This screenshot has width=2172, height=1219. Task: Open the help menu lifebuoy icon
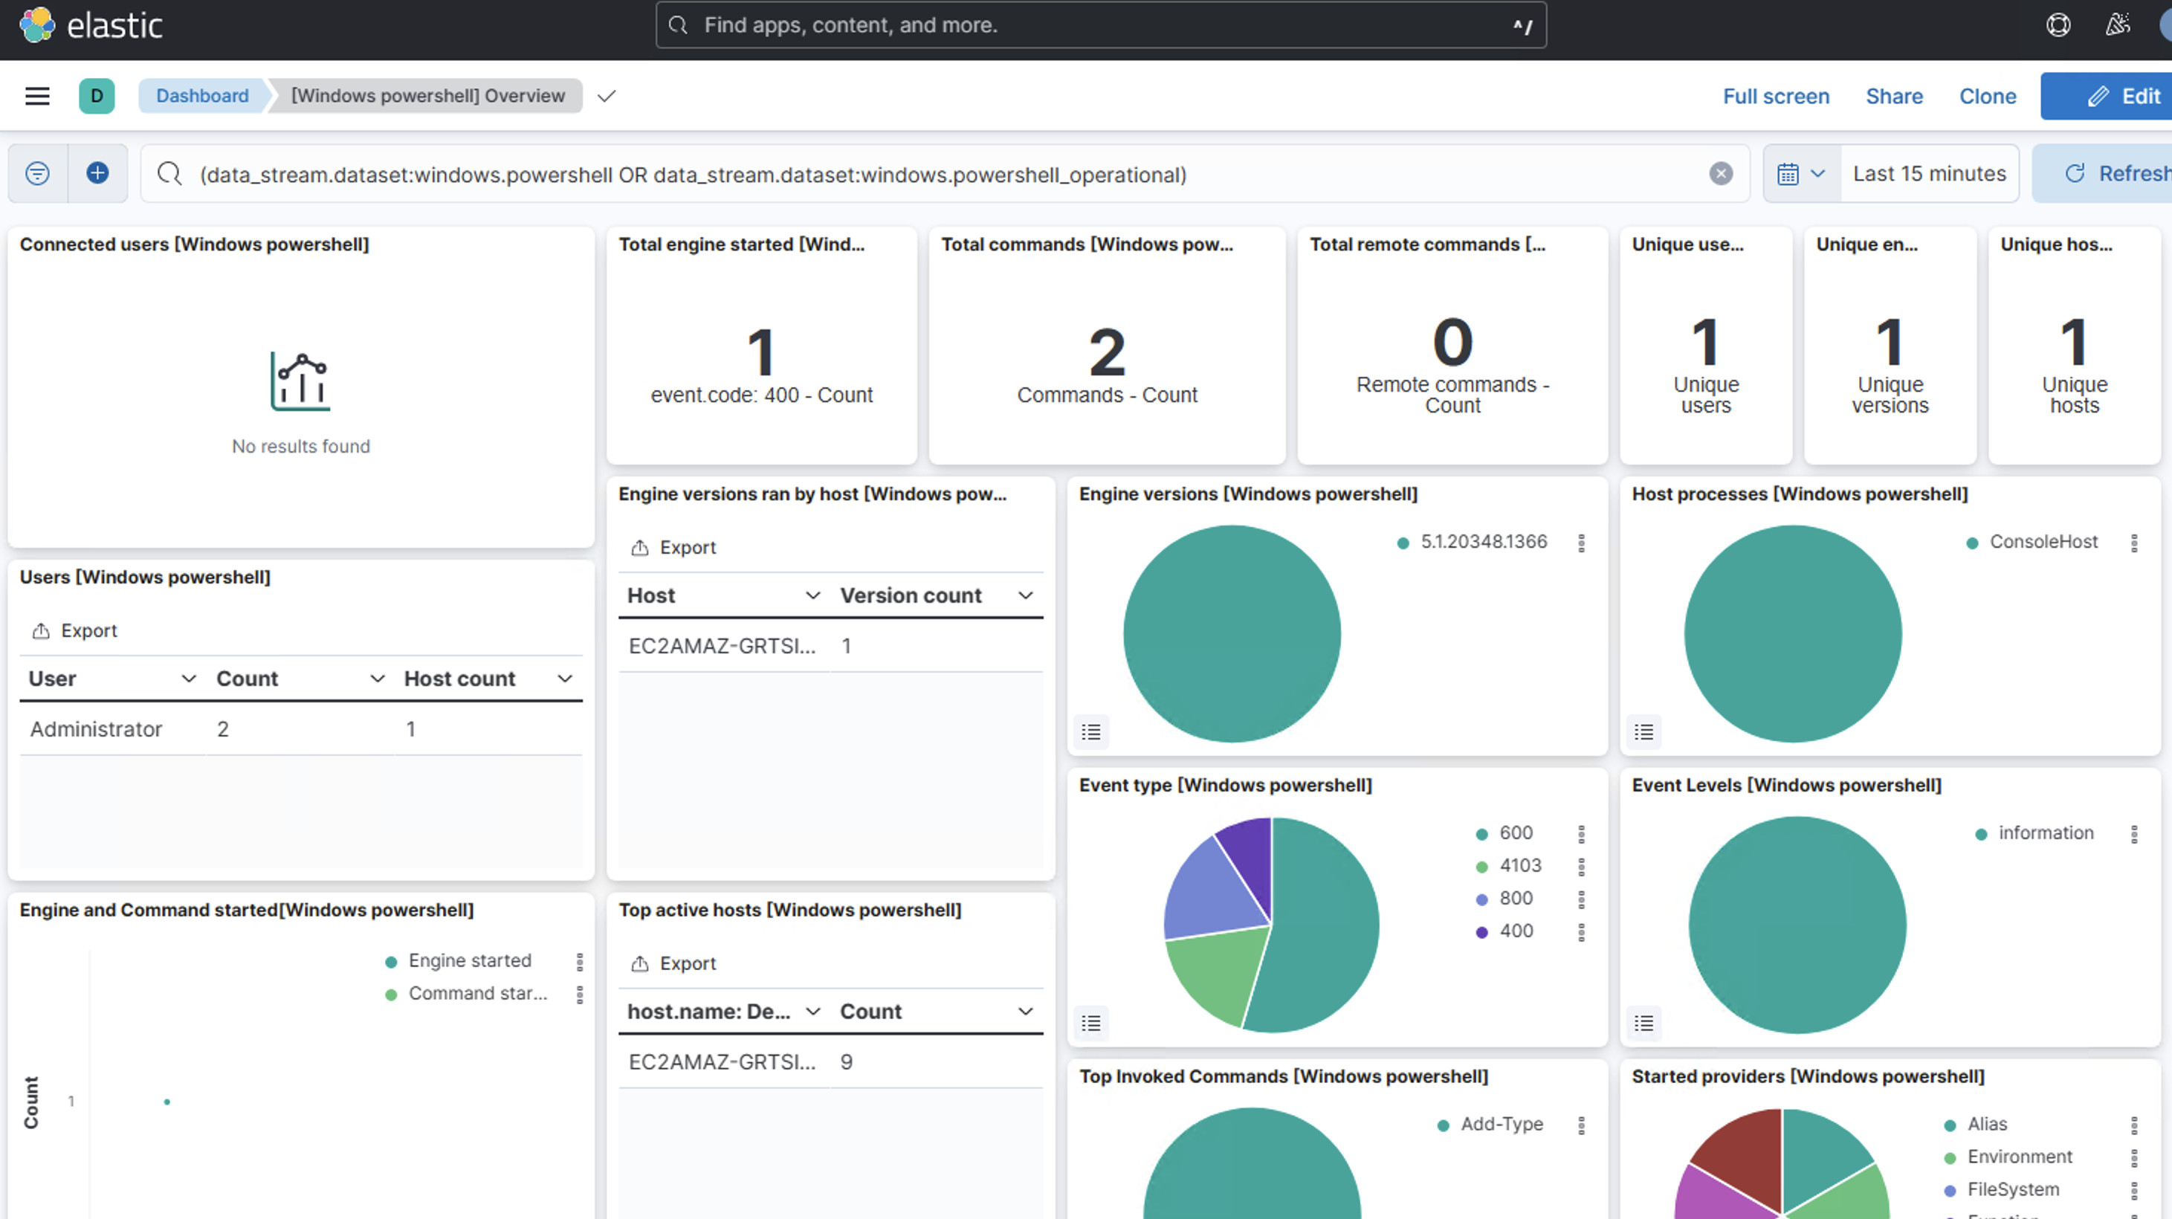[2058, 25]
